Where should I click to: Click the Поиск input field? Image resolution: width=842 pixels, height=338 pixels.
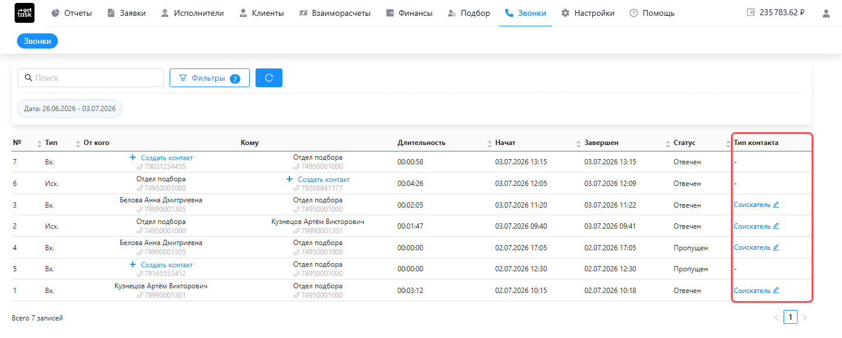tap(91, 78)
